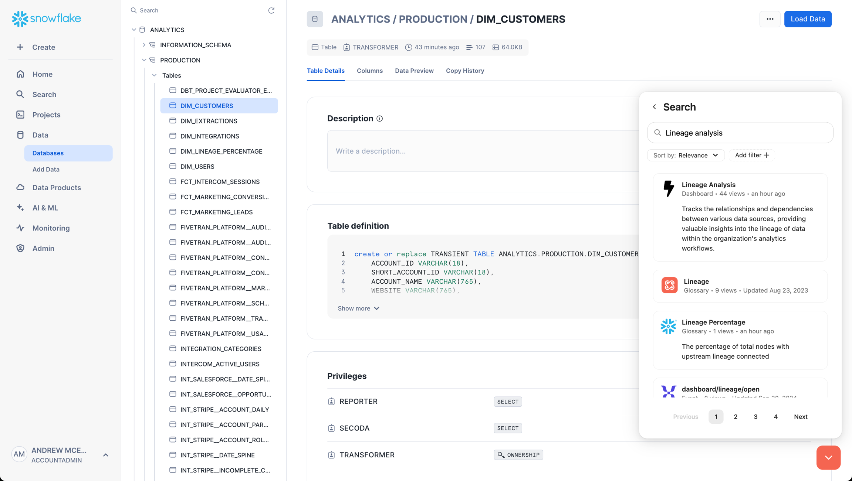Click the Load Data button
Image resolution: width=852 pixels, height=481 pixels.
click(x=808, y=19)
